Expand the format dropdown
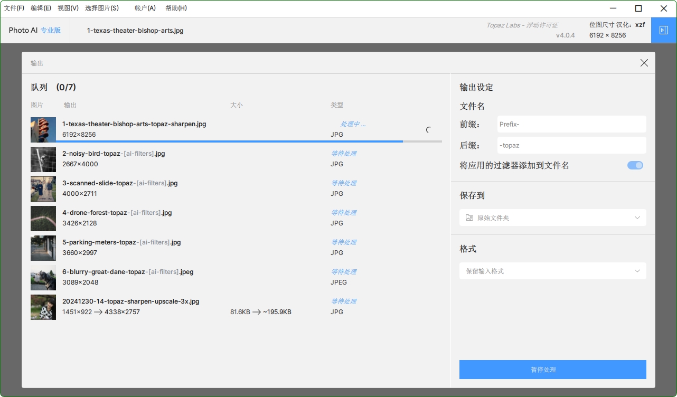Screen dimensions: 677x397 point(552,271)
